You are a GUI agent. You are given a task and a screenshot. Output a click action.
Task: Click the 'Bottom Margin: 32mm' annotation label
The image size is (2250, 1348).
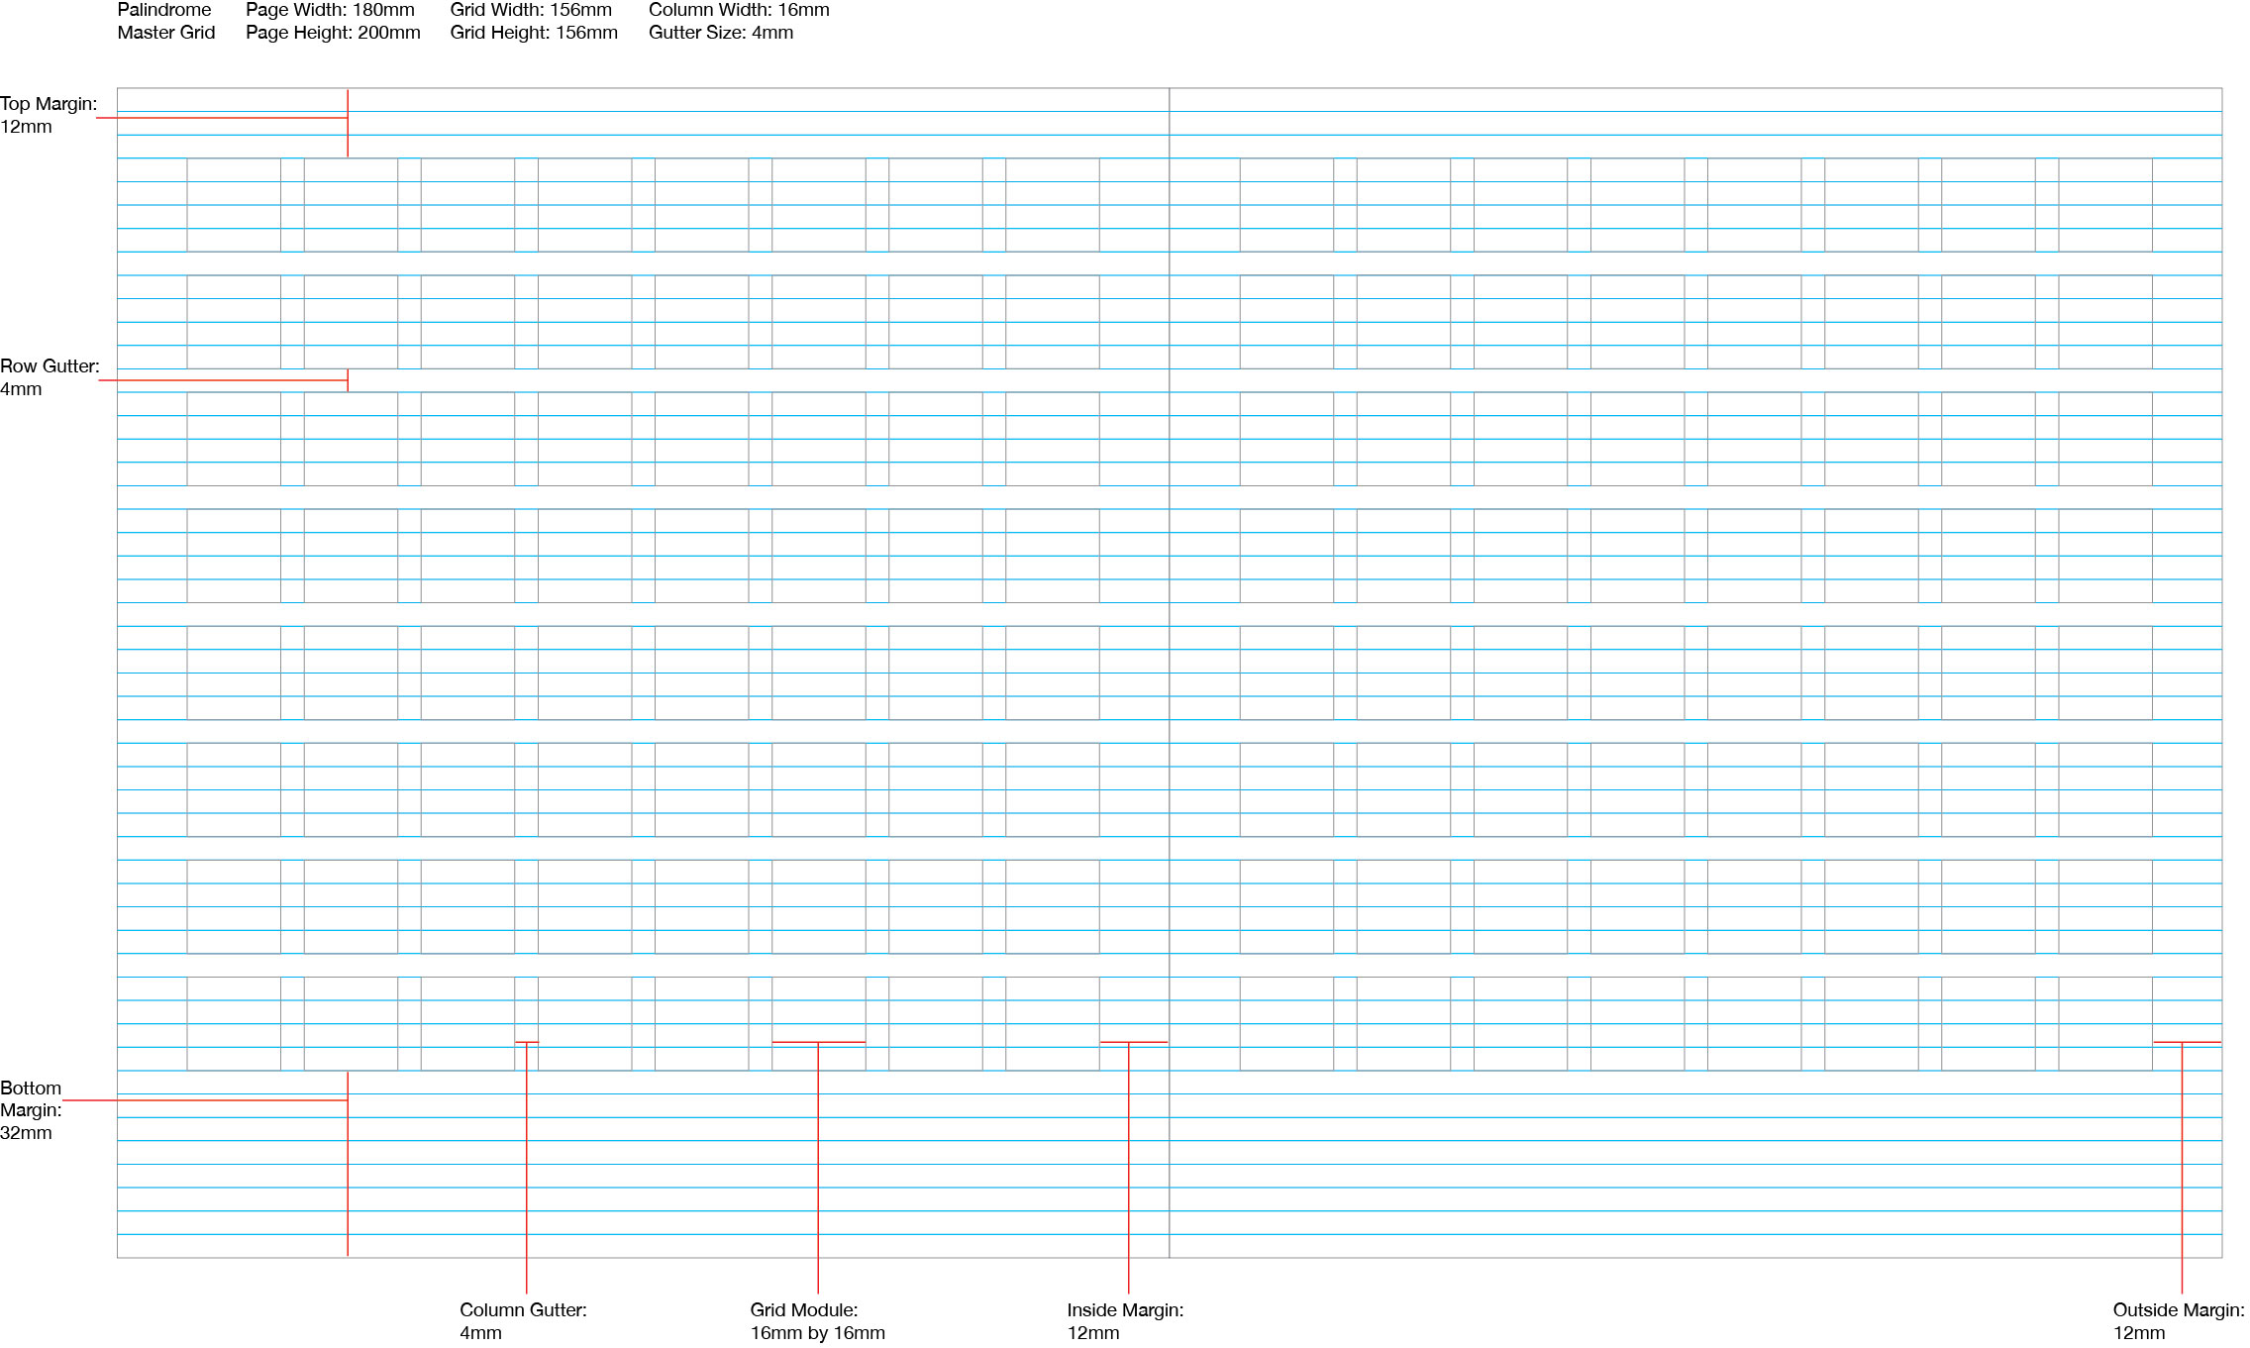pyautogui.click(x=31, y=1110)
